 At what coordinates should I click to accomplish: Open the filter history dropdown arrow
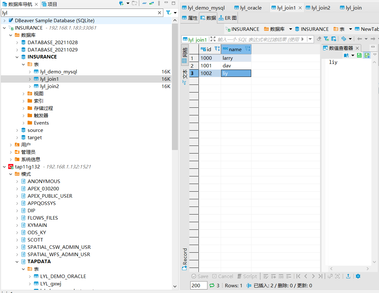tap(310, 39)
